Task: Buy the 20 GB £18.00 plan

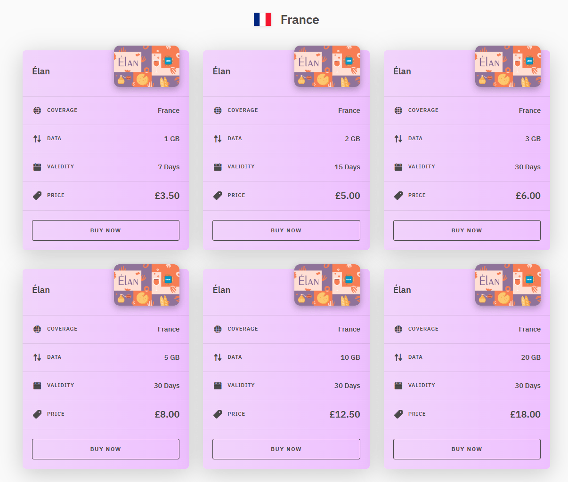Action: (x=467, y=449)
